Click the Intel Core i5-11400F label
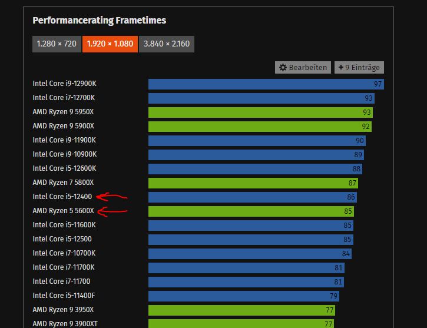Image resolution: width=427 pixels, height=328 pixels. pos(64,296)
